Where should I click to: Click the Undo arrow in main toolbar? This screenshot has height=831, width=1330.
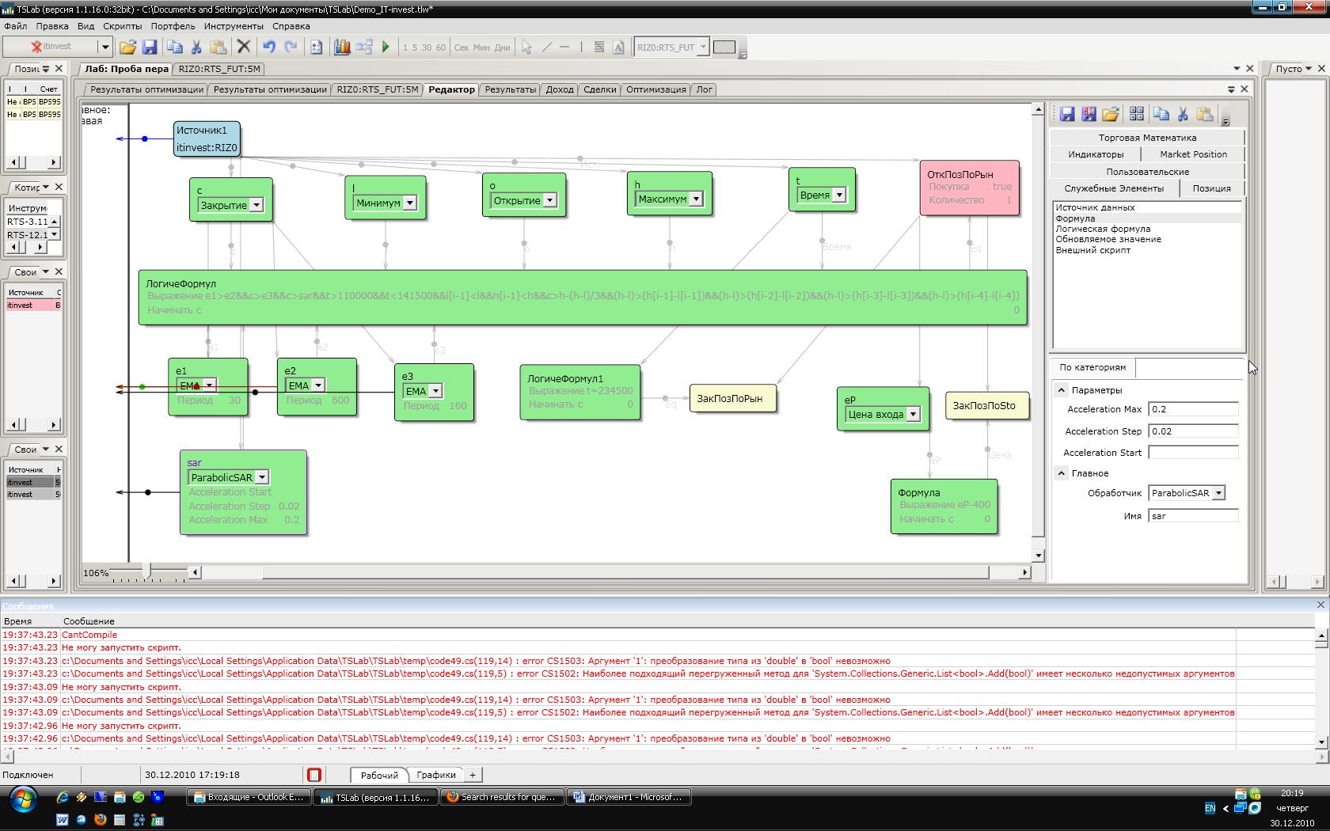pyautogui.click(x=269, y=47)
